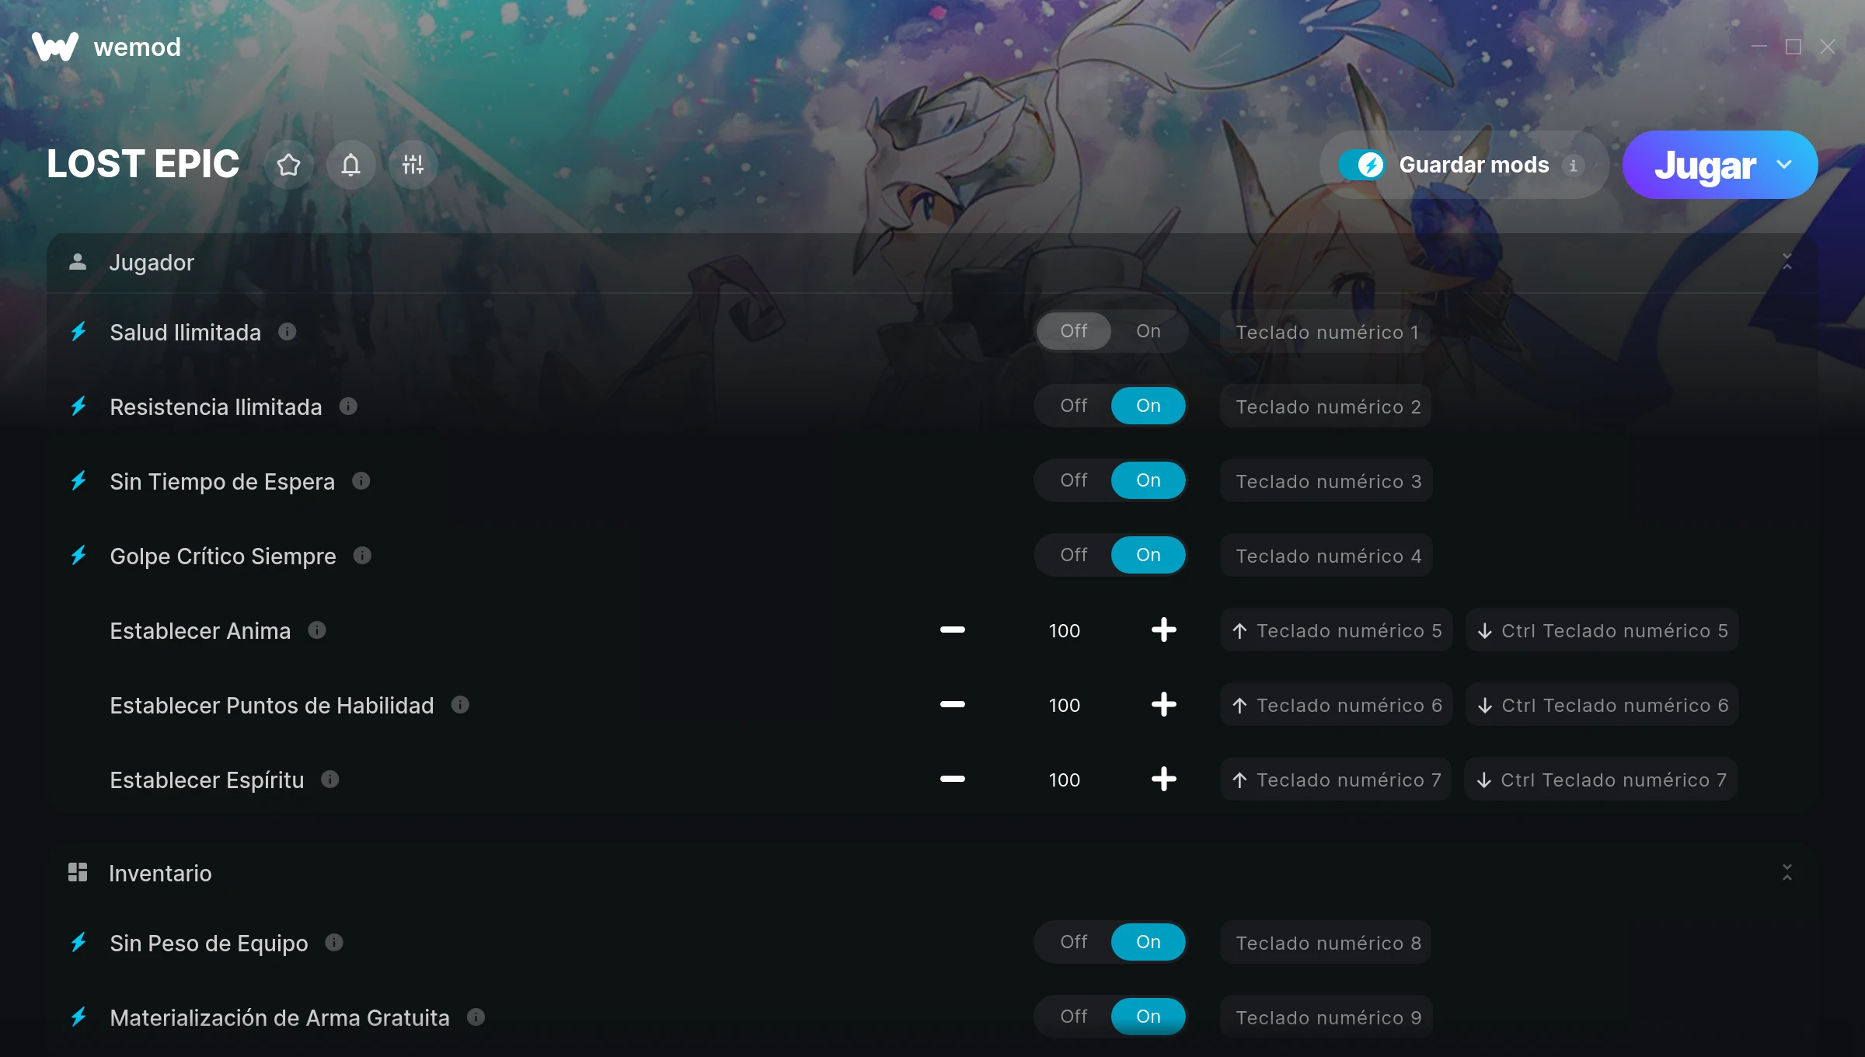
Task: Collapse the Inventario section
Action: pyautogui.click(x=1787, y=872)
